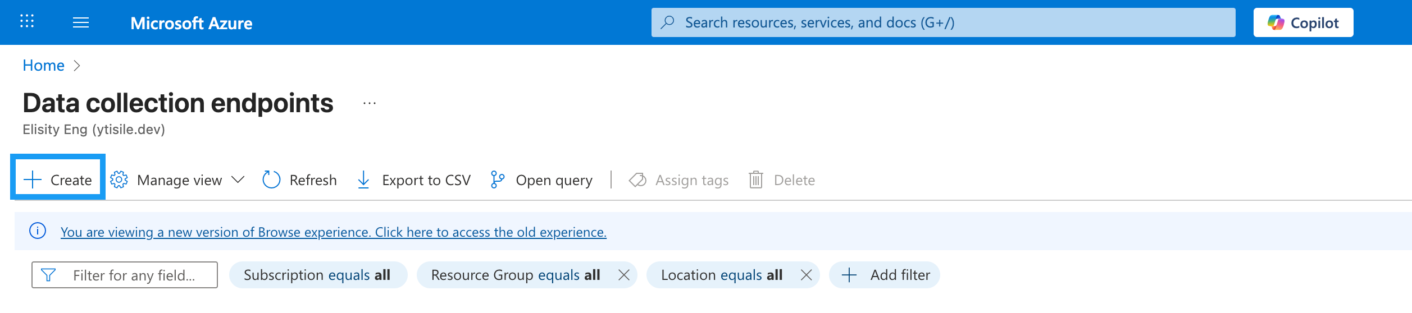Viewport: 1412px width, 313px height.
Task: Click Add filter
Action: point(885,275)
